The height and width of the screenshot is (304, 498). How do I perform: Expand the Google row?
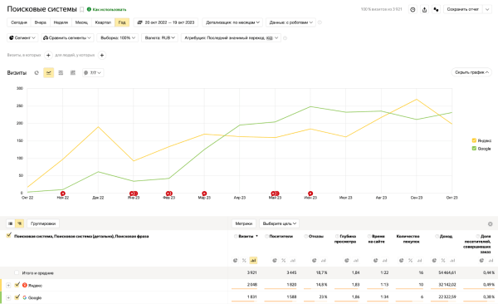click(8, 297)
